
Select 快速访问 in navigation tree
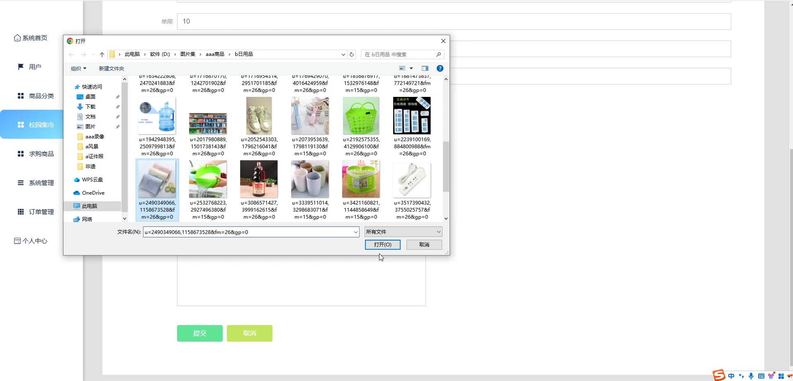pyautogui.click(x=88, y=87)
